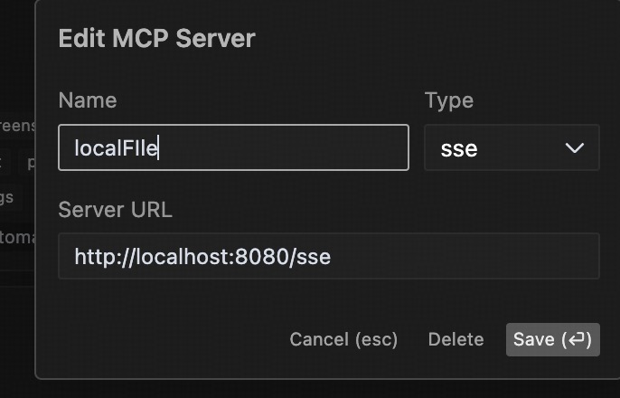Save the MCP server changes

click(553, 339)
